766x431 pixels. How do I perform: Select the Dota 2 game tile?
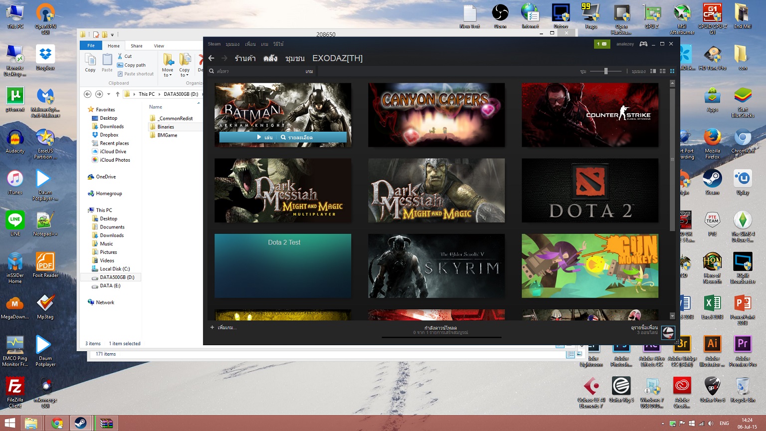[590, 191]
